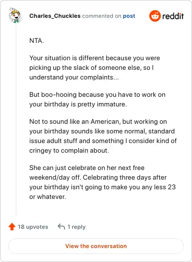Click the word "cringey" in the comment

coord(40,151)
